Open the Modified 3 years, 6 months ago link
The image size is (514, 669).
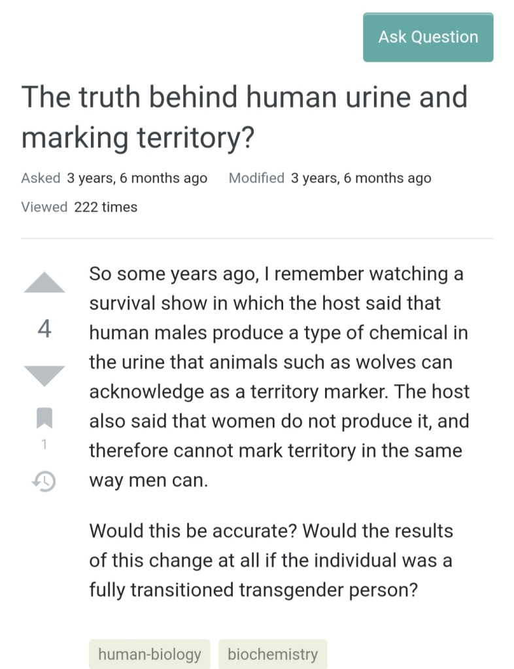pos(330,178)
